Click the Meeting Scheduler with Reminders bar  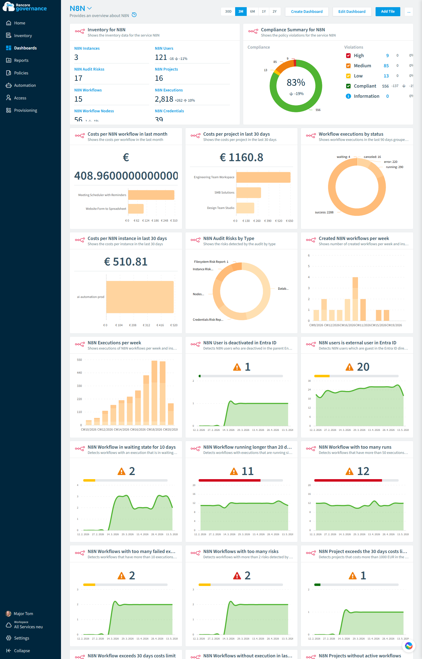[151, 195]
